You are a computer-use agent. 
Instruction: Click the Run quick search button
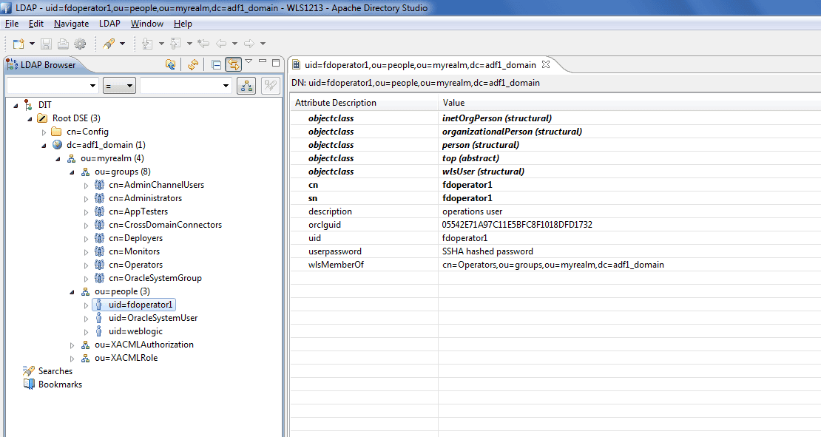(270, 86)
